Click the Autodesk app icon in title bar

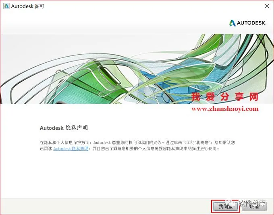pyautogui.click(x=6, y=6)
